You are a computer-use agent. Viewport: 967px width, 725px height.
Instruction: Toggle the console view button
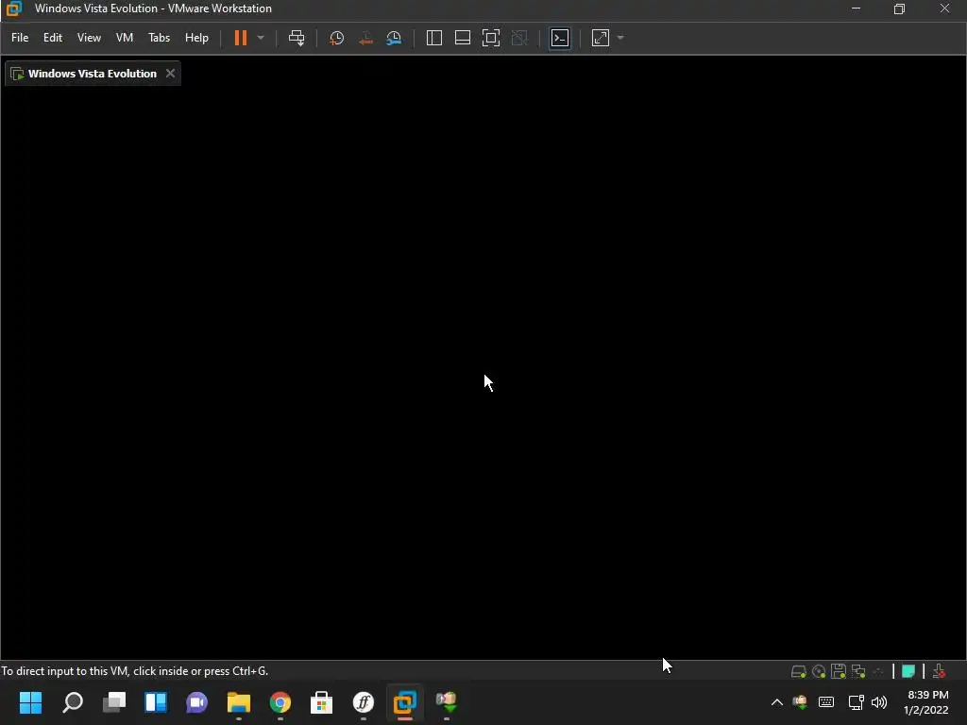click(560, 38)
